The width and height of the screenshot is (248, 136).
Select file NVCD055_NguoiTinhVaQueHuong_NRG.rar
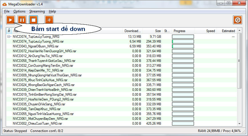point(43,114)
